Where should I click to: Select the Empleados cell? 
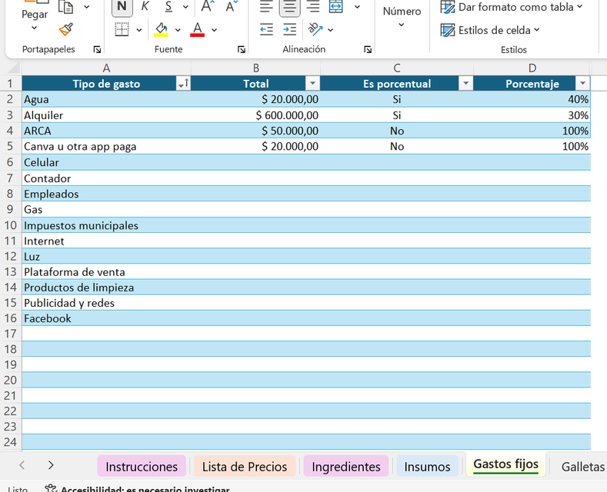[x=106, y=194]
